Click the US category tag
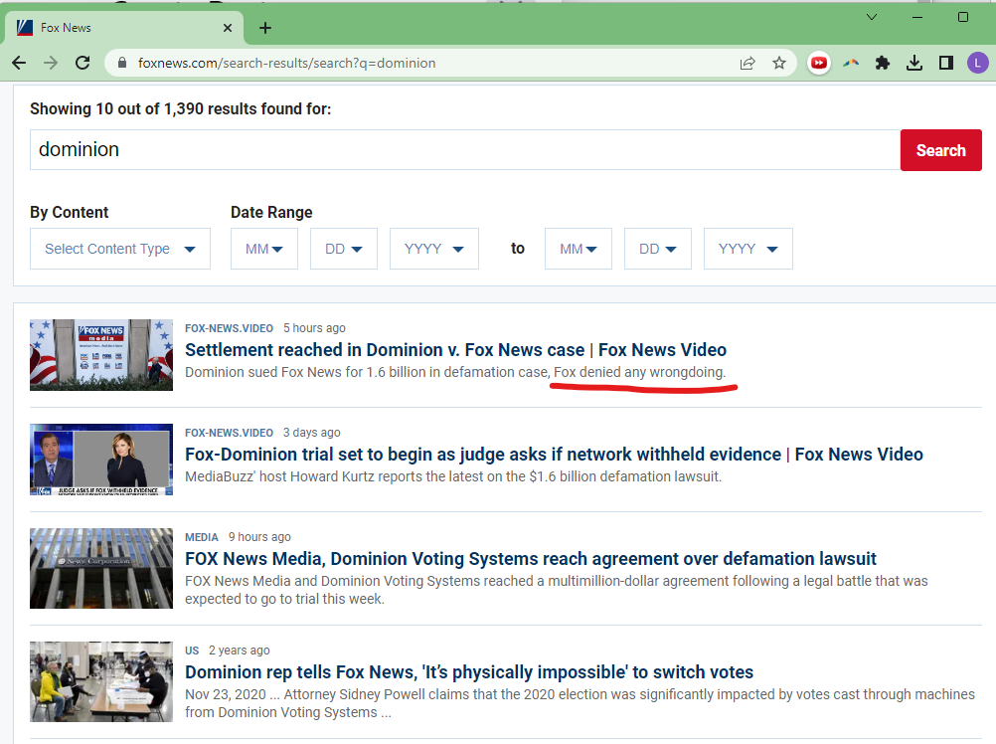This screenshot has height=744, width=996. pos(192,651)
